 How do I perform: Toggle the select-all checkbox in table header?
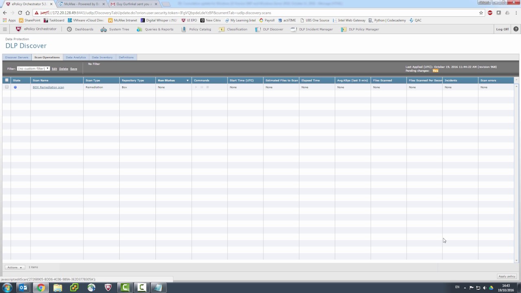(x=7, y=80)
